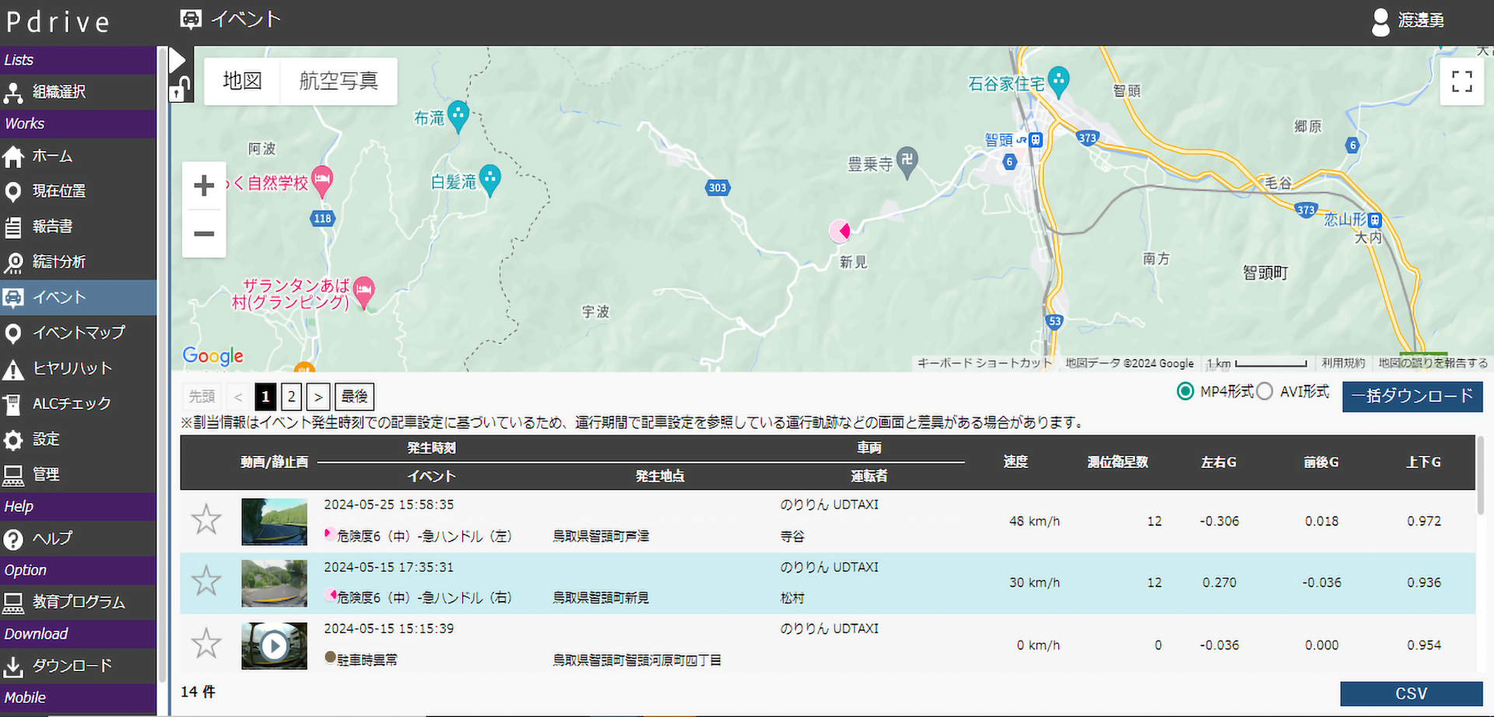
Task: Toggle fullscreen map view icon
Action: tap(1461, 82)
